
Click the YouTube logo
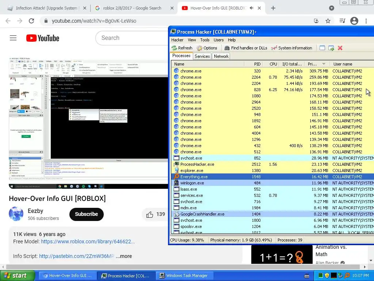point(43,38)
